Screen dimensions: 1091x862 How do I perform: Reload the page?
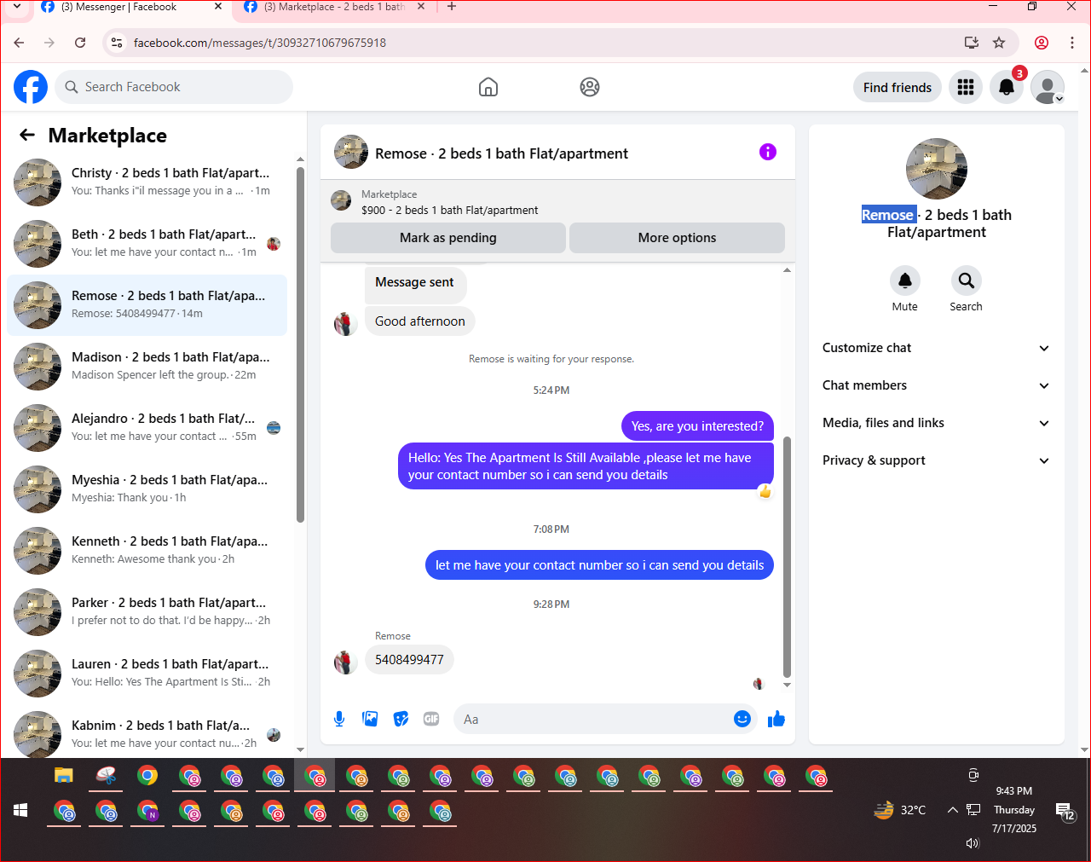coord(80,43)
